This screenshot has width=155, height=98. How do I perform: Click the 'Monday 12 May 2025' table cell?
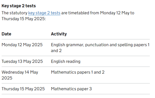tap(22, 45)
